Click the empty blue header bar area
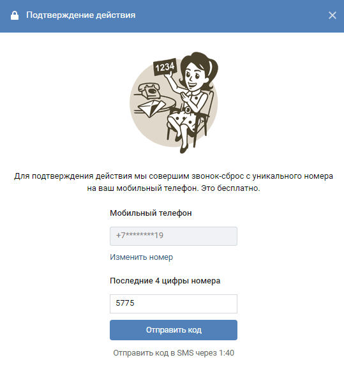Viewport: 344px width, 369px height. [x=230, y=15]
